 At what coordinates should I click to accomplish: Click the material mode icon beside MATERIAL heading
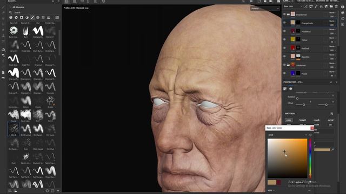click(x=331, y=114)
